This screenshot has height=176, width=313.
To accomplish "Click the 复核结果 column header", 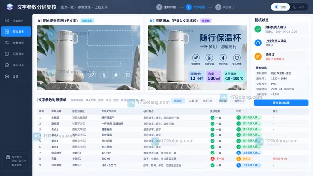I will (215, 111).
